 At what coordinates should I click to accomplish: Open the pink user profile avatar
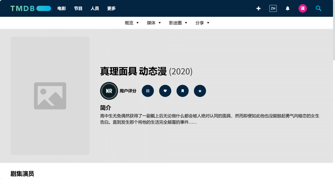tap(303, 8)
